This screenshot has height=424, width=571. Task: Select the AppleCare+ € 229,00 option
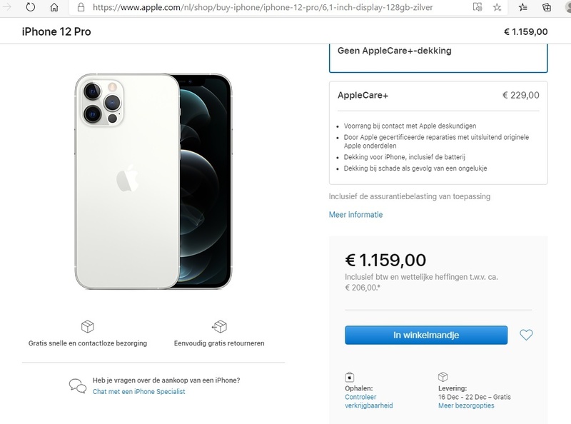[438, 95]
